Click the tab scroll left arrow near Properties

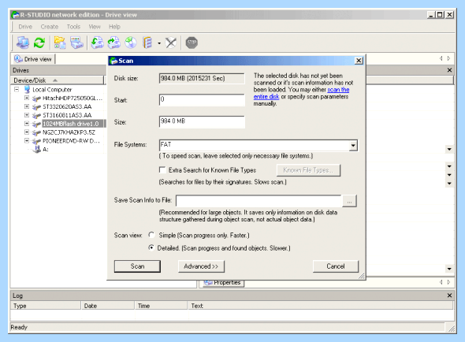pyautogui.click(x=441, y=282)
